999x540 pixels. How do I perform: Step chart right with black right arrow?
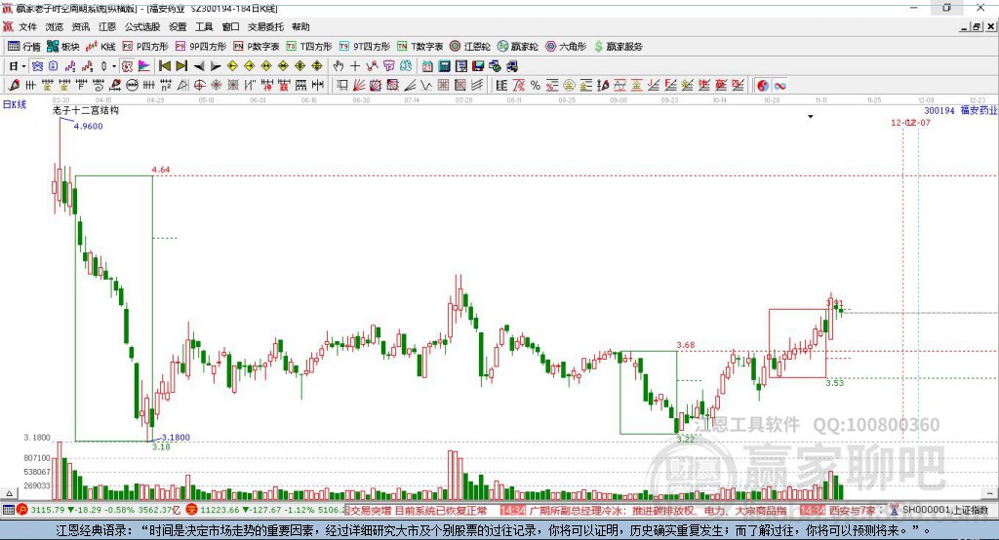coord(216,66)
